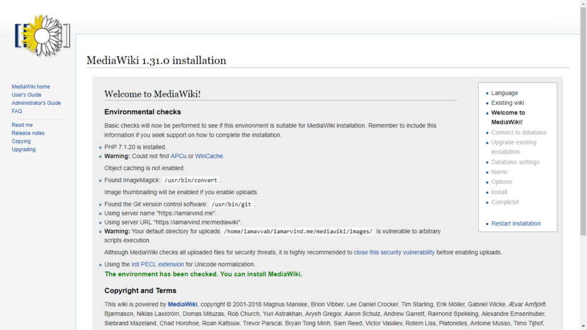
Task: Open the FAQ sidebar link
Action: click(x=17, y=112)
